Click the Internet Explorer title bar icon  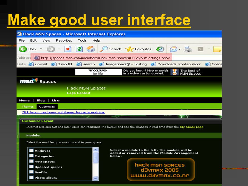coord(19,34)
